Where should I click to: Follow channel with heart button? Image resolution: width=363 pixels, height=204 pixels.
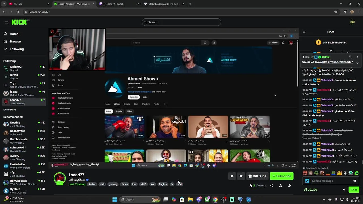(241, 176)
